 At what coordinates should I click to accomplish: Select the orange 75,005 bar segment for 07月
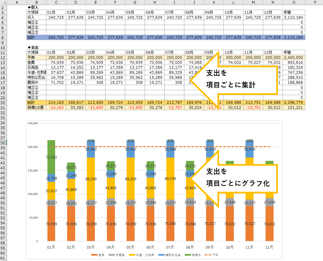tap(170, 223)
